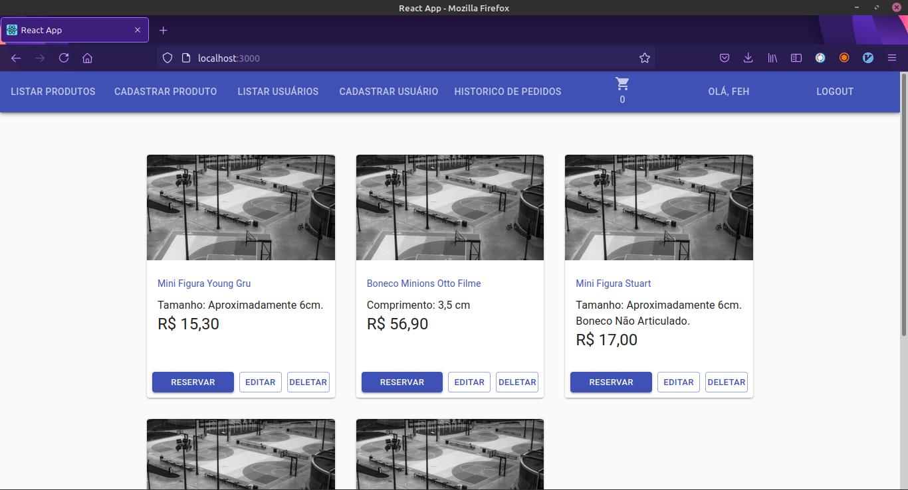The width and height of the screenshot is (908, 490).
Task: Open Listar Usuários in navbar
Action: click(278, 92)
